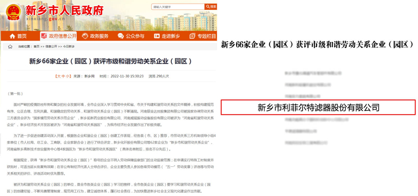The width and height of the screenshot is (418, 196).
Task: Click the article headline on the webpage
Action: click(111, 62)
